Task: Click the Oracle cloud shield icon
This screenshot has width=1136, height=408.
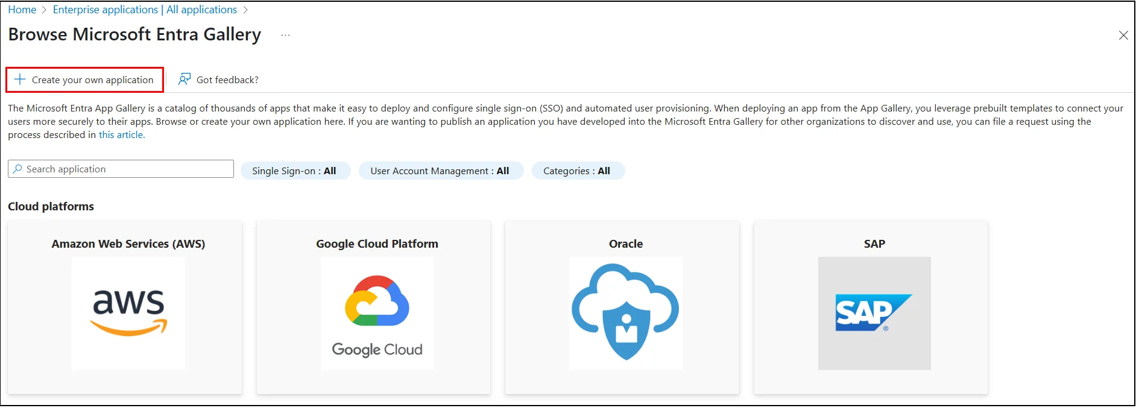Action: (x=626, y=313)
